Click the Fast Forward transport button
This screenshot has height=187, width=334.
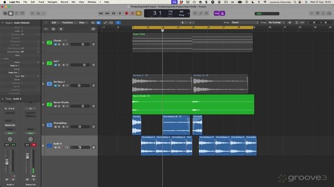(x=107, y=14)
